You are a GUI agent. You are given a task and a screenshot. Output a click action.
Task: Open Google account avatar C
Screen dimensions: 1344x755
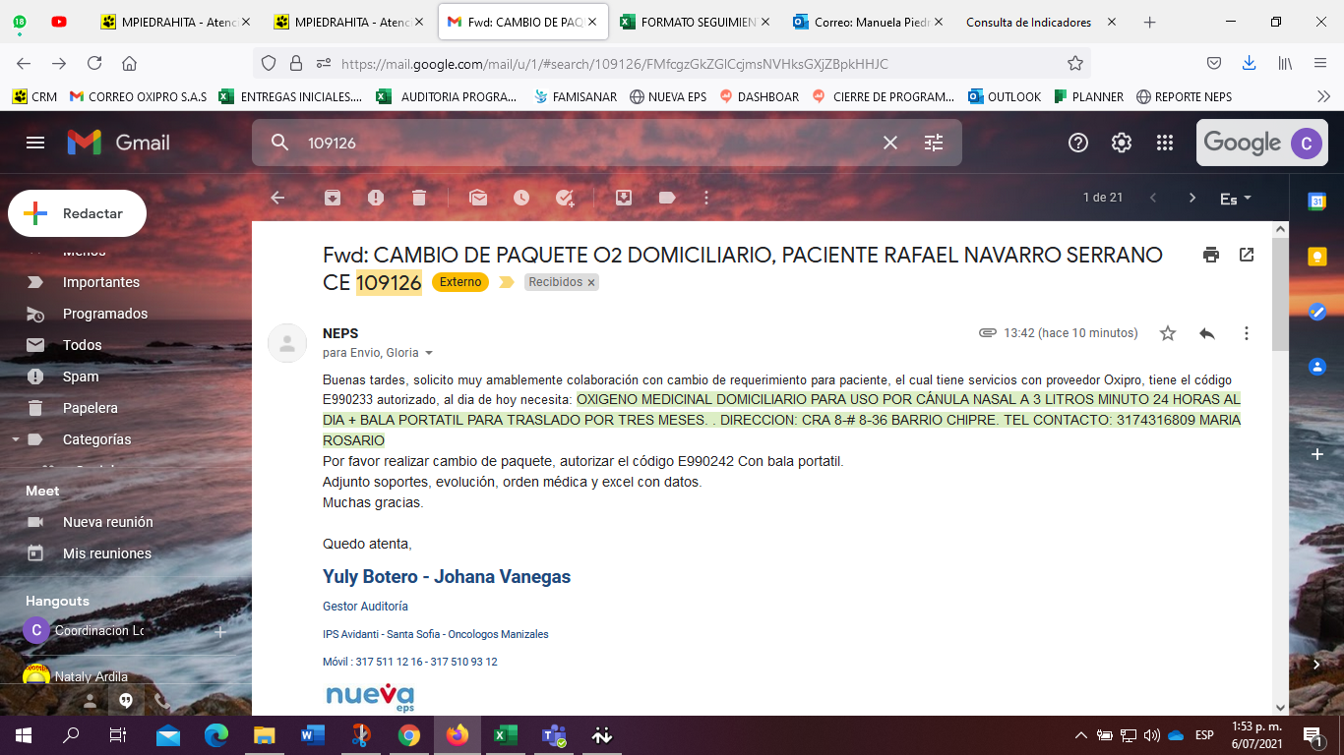pos(1306,143)
